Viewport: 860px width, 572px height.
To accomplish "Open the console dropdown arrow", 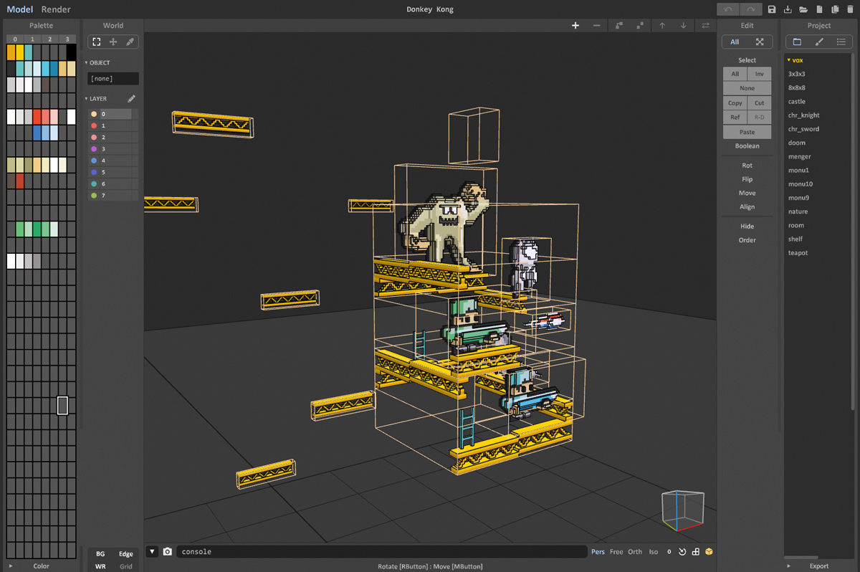I will coord(152,551).
